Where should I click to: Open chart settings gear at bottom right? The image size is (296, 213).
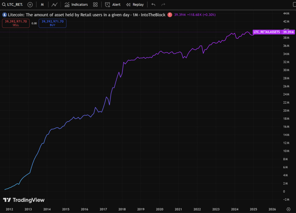click(x=289, y=209)
